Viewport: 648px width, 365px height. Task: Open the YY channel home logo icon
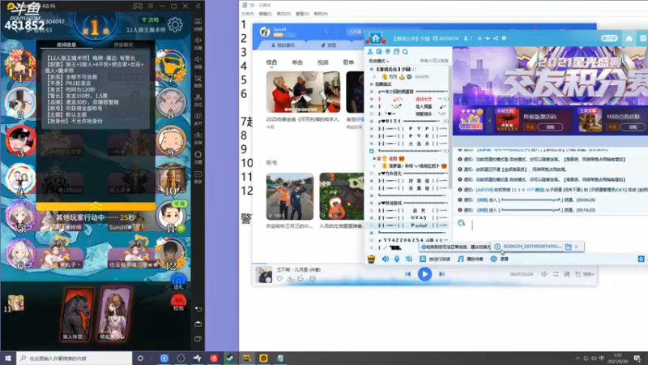coord(375,38)
